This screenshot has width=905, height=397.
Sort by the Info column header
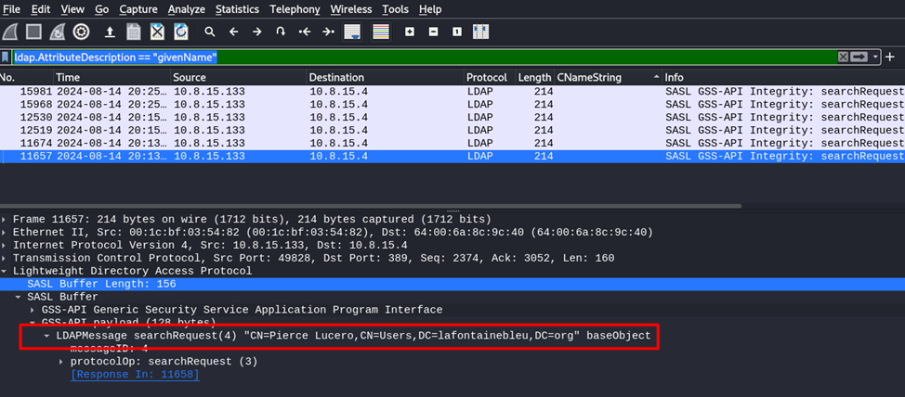click(783, 77)
